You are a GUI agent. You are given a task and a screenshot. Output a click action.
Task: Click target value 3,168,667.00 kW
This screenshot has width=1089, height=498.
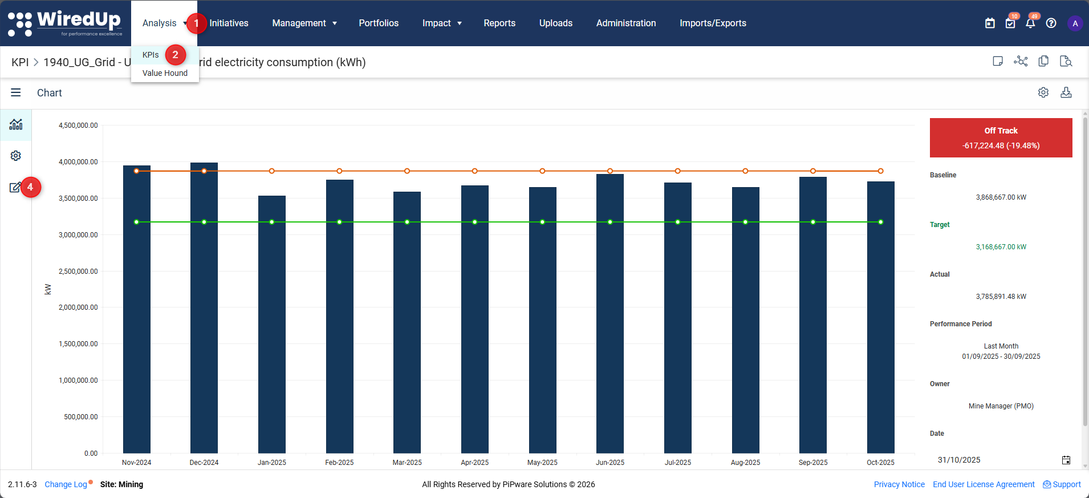click(x=1001, y=247)
